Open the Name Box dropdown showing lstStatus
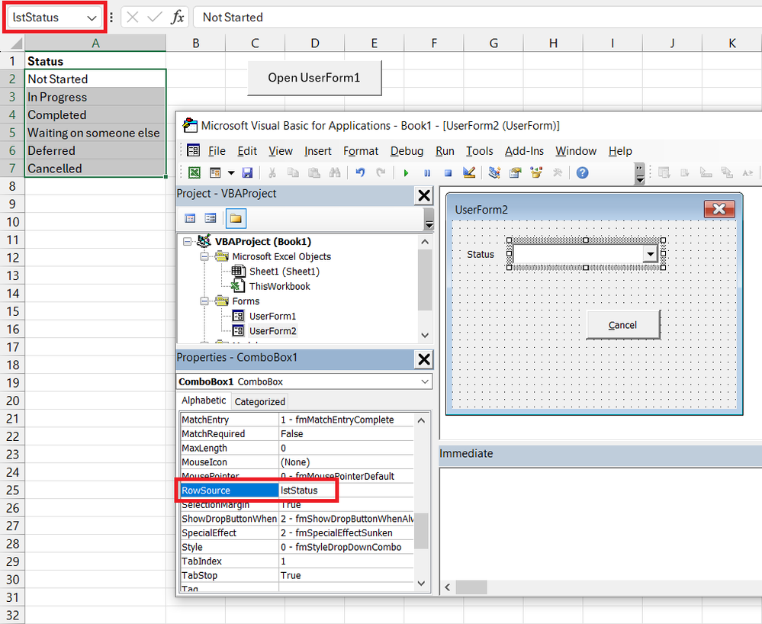Image resolution: width=762 pixels, height=624 pixels. point(92,18)
